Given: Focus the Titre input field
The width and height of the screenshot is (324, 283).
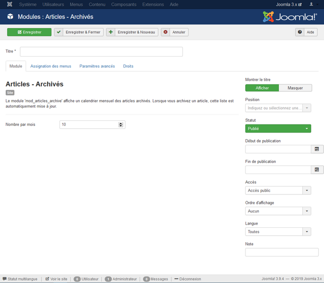Looking at the screenshot, I should pos(101,51).
